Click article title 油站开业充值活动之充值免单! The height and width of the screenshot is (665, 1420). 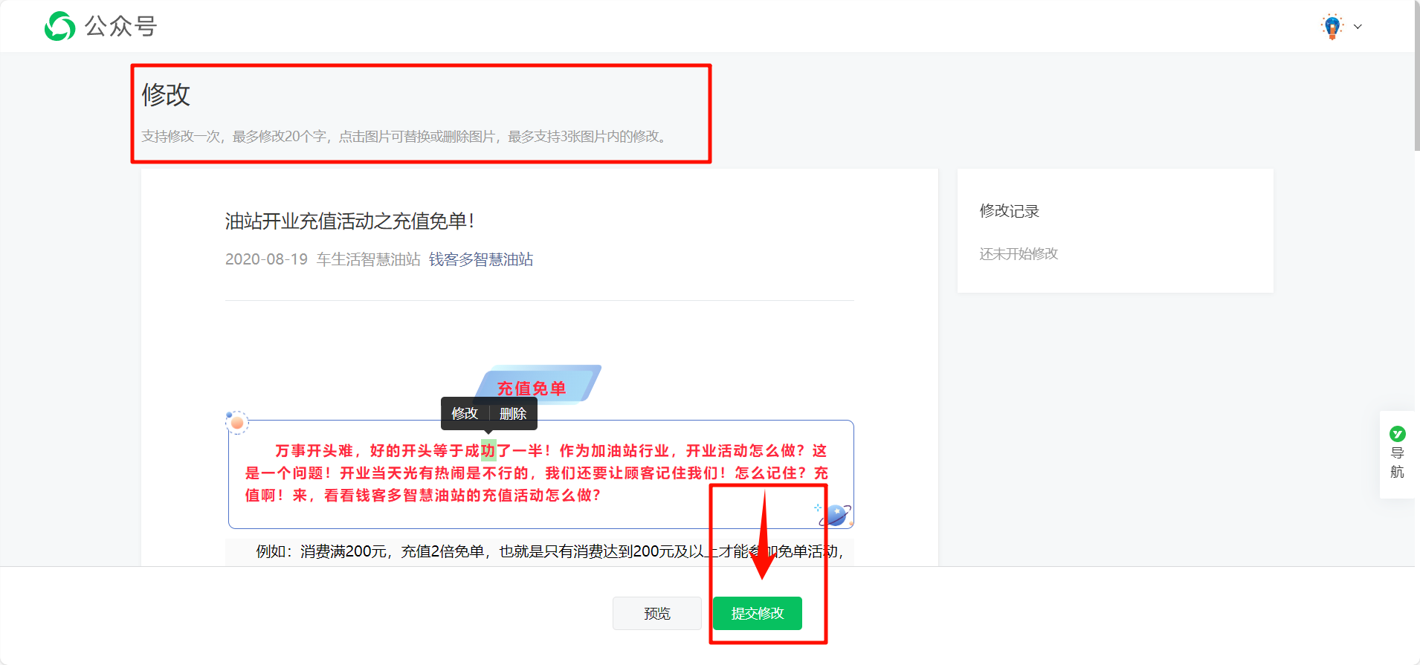click(x=349, y=221)
